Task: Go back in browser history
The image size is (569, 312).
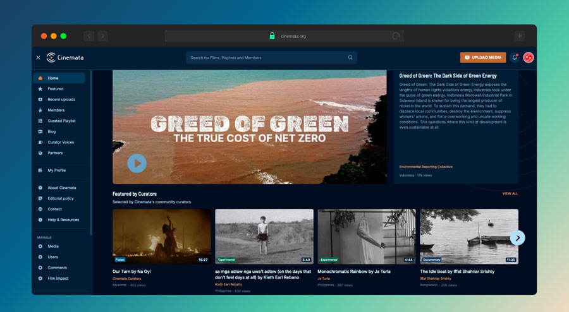Action: (x=89, y=36)
